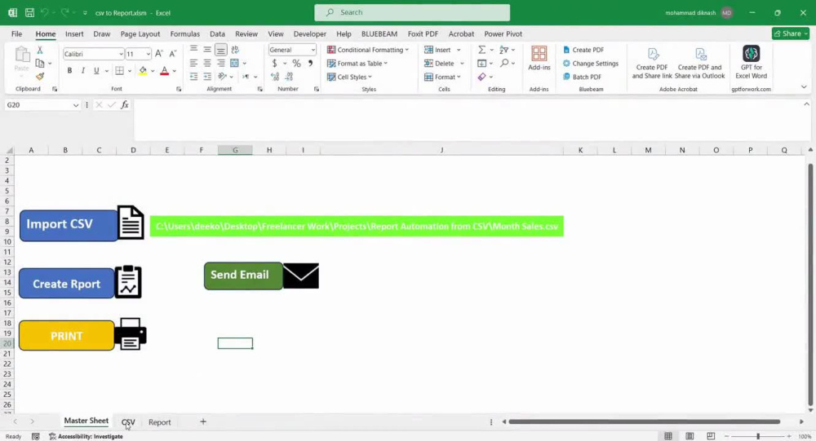Expand the fill color dropdown arrow
The height and width of the screenshot is (441, 816).
pos(152,71)
